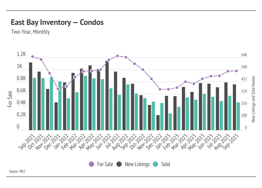
Task: Click the chart title East Bay Inventory — Condos
Action: point(57,22)
